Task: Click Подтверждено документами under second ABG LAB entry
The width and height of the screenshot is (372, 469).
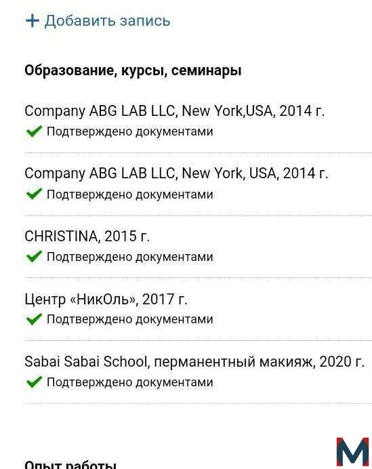Action: pos(130,195)
